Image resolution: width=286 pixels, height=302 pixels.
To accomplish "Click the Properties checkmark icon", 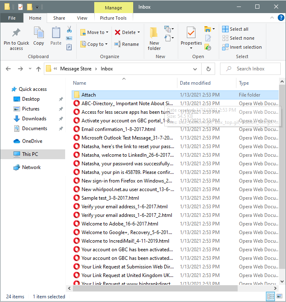I will [x=191, y=32].
